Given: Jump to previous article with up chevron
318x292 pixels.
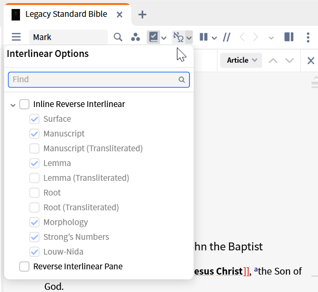Looking at the screenshot, I should pos(273,61).
